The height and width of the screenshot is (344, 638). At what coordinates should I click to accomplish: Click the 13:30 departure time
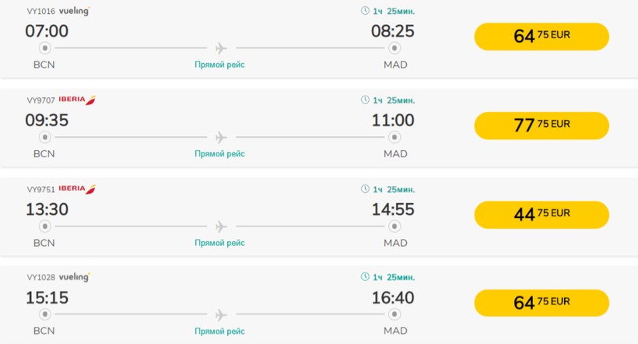tap(47, 209)
